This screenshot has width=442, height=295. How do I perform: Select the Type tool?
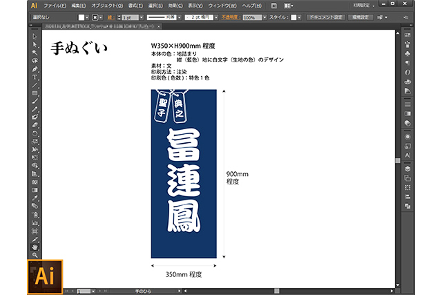coord(35,77)
